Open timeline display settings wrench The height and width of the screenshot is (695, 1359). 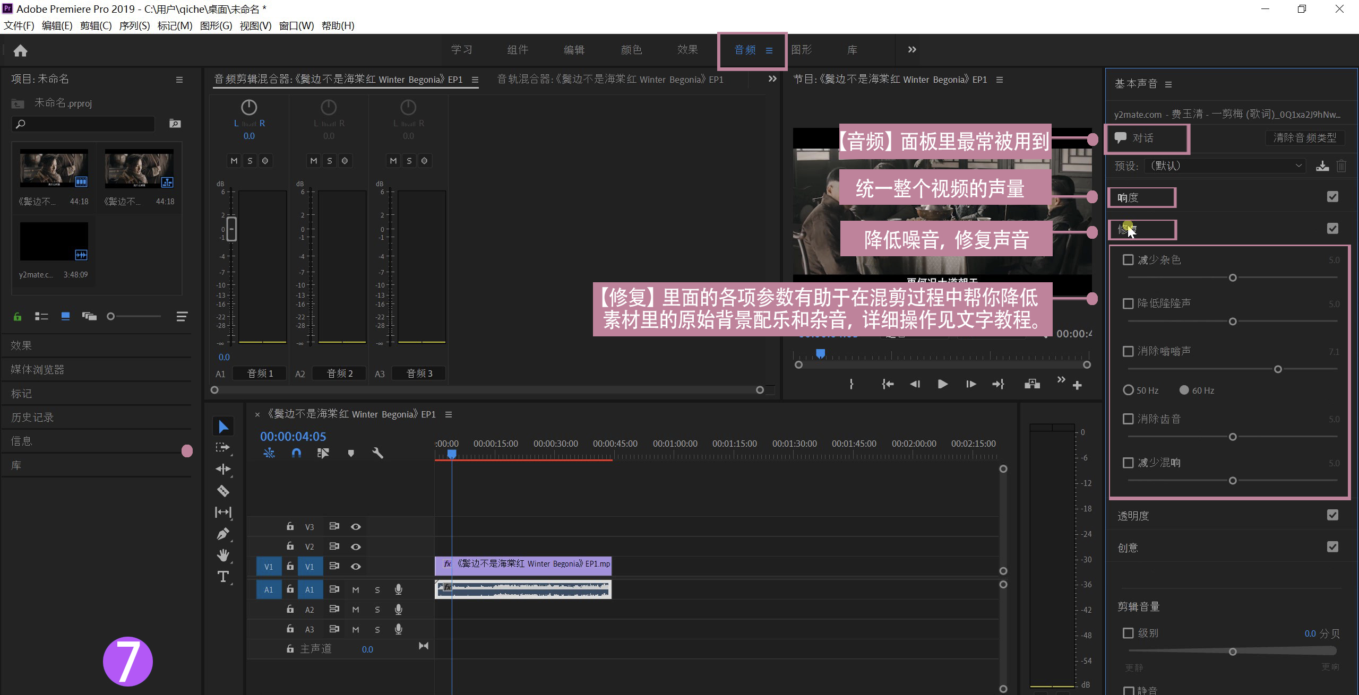coord(377,453)
